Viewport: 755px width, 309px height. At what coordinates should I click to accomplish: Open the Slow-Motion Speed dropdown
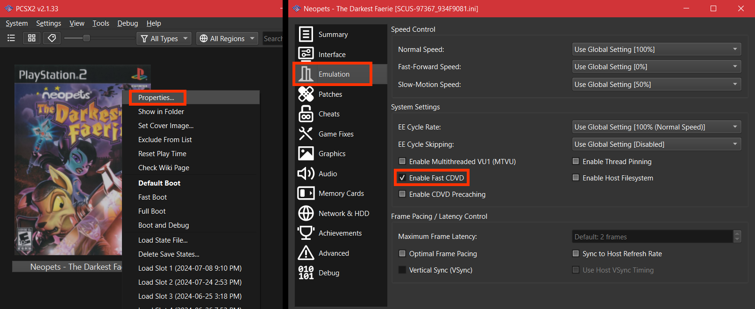point(656,84)
